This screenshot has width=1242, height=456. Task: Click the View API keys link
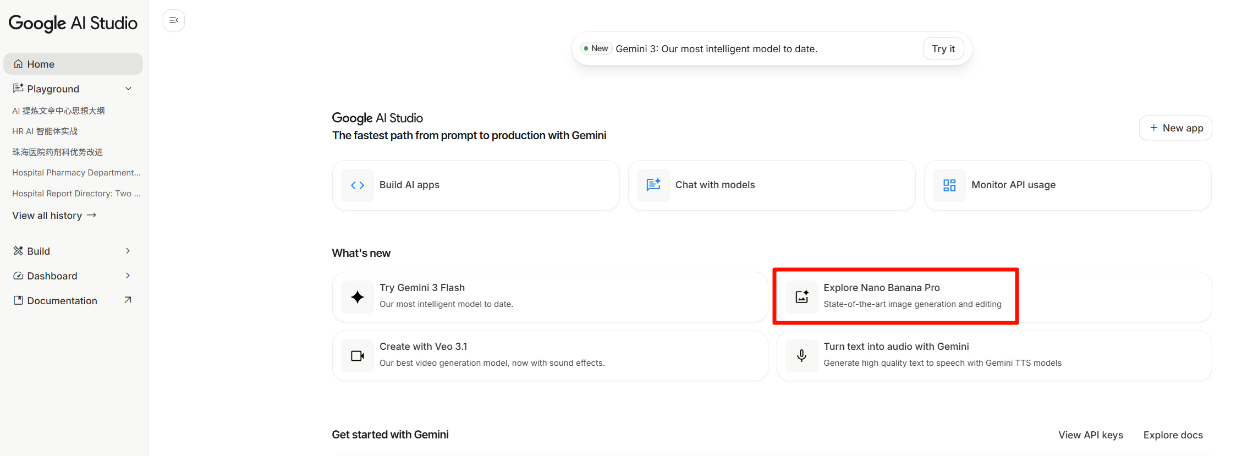pyautogui.click(x=1090, y=435)
